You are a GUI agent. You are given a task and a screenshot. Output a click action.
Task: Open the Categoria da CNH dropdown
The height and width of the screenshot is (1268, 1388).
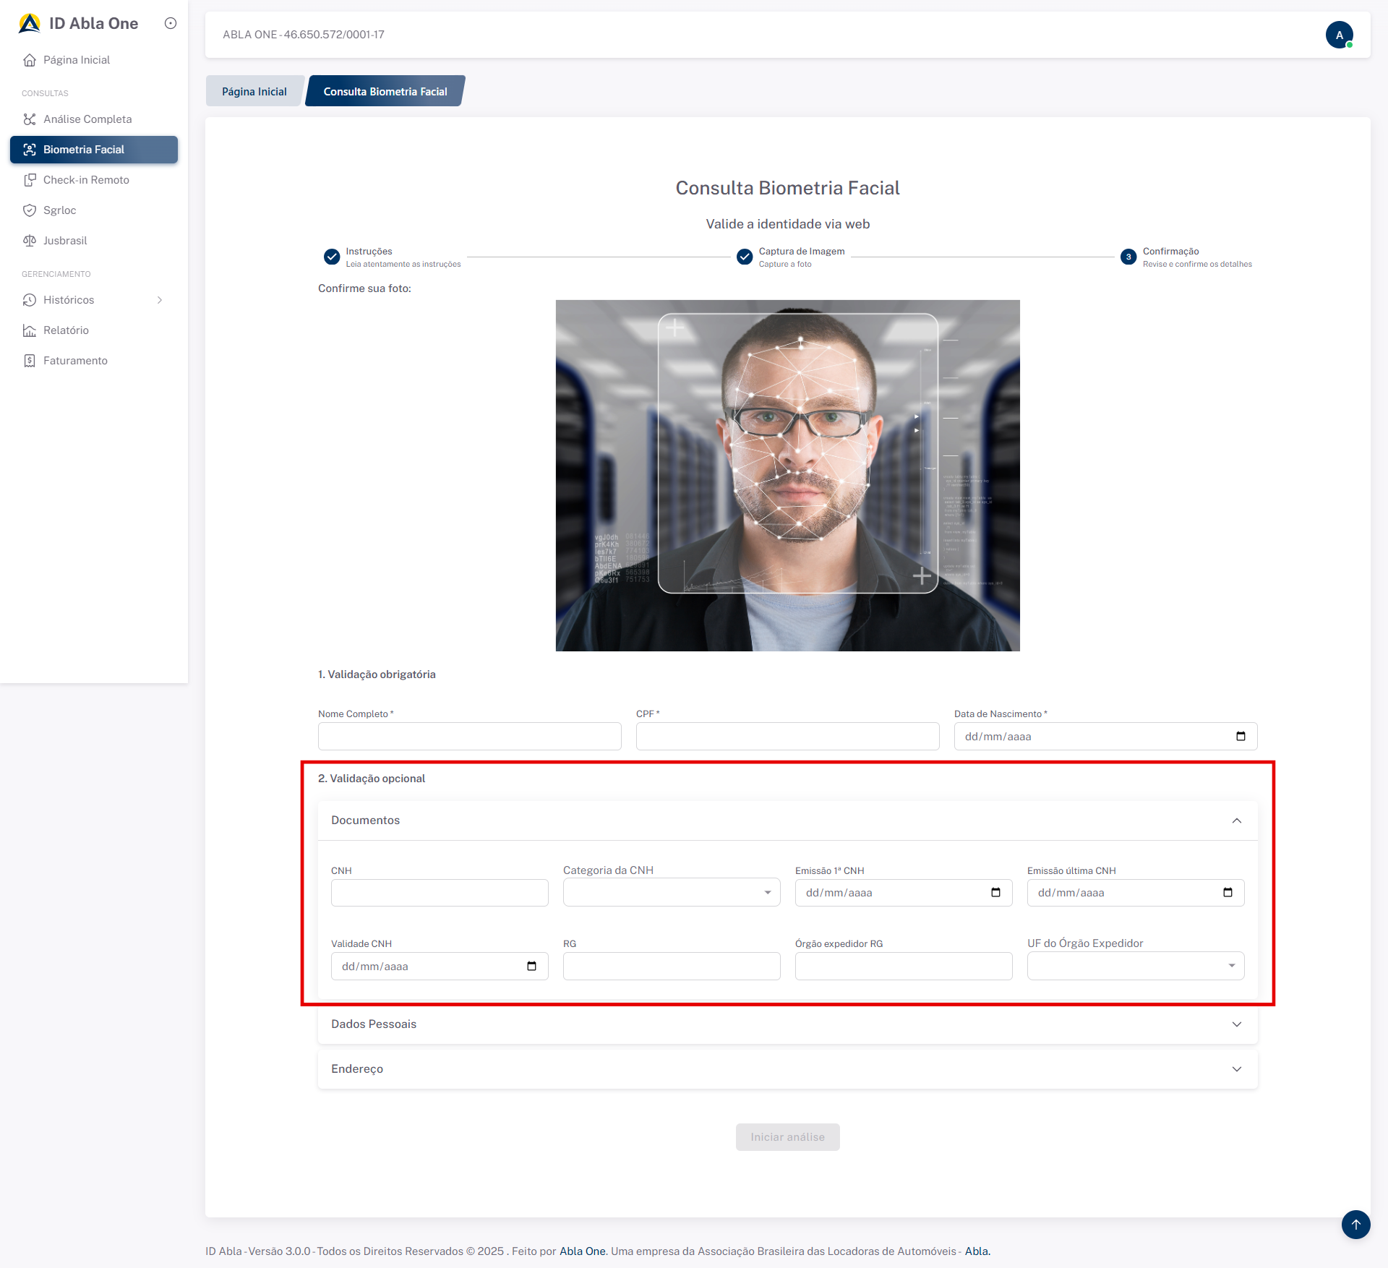click(671, 893)
